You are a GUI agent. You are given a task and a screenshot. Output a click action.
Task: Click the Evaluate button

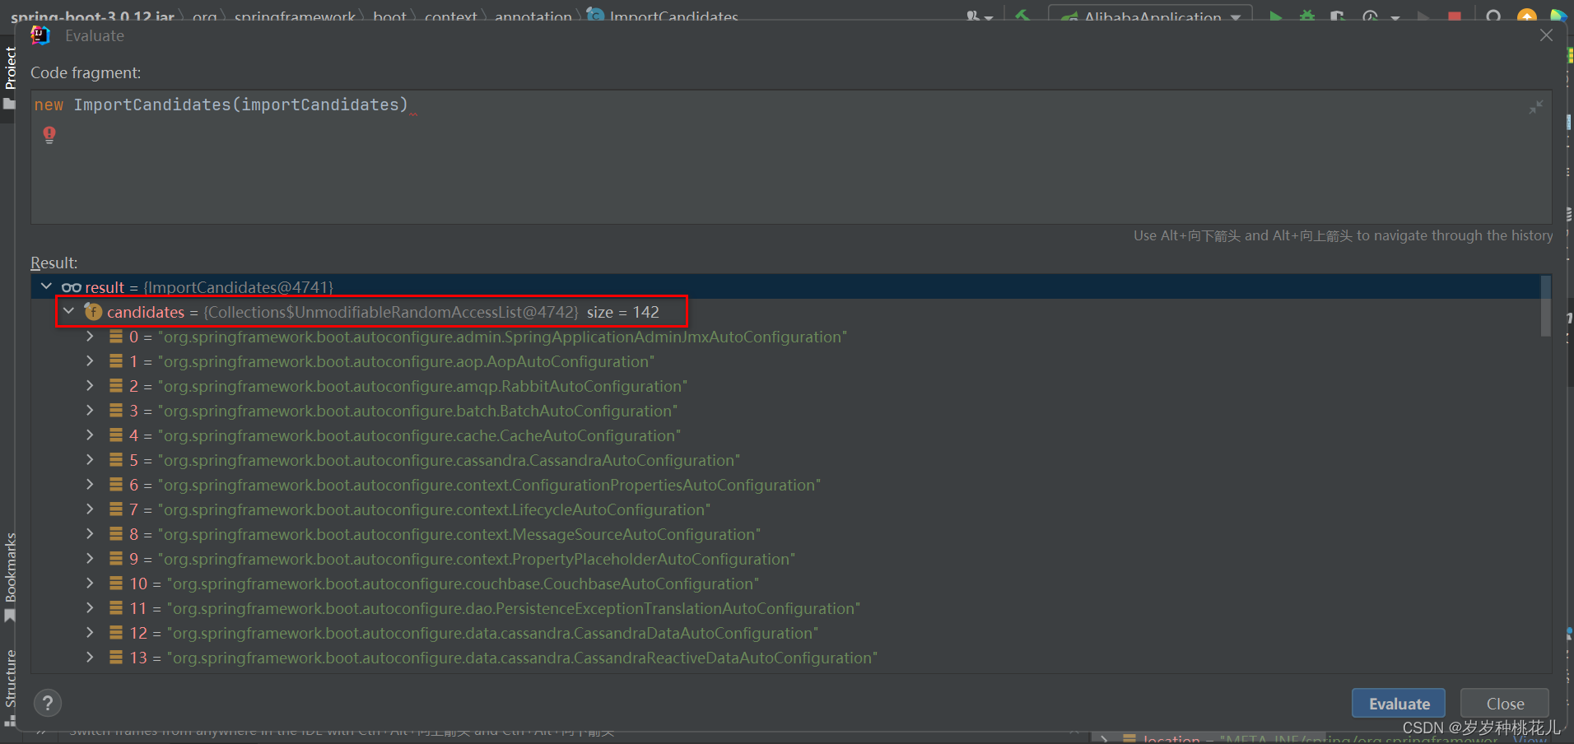point(1398,704)
